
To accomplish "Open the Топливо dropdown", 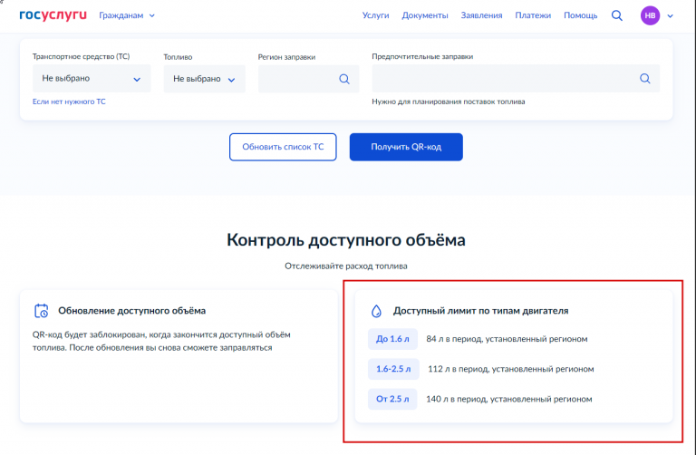I will click(x=204, y=79).
